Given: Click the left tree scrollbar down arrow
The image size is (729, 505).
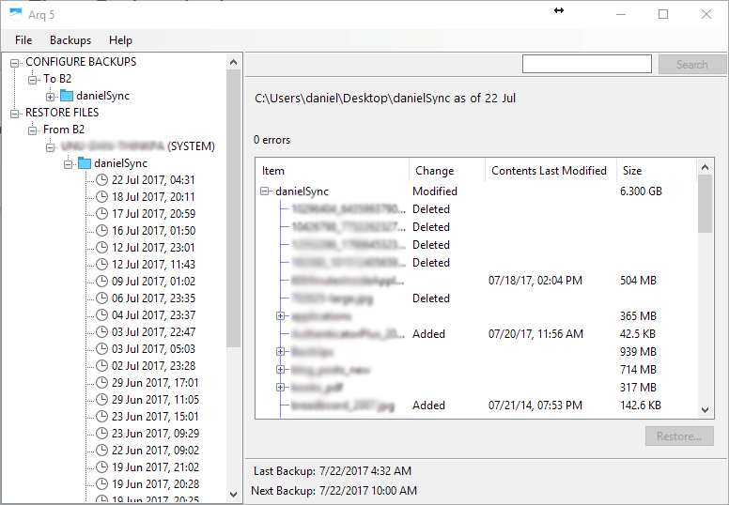Looking at the screenshot, I should 233,495.
